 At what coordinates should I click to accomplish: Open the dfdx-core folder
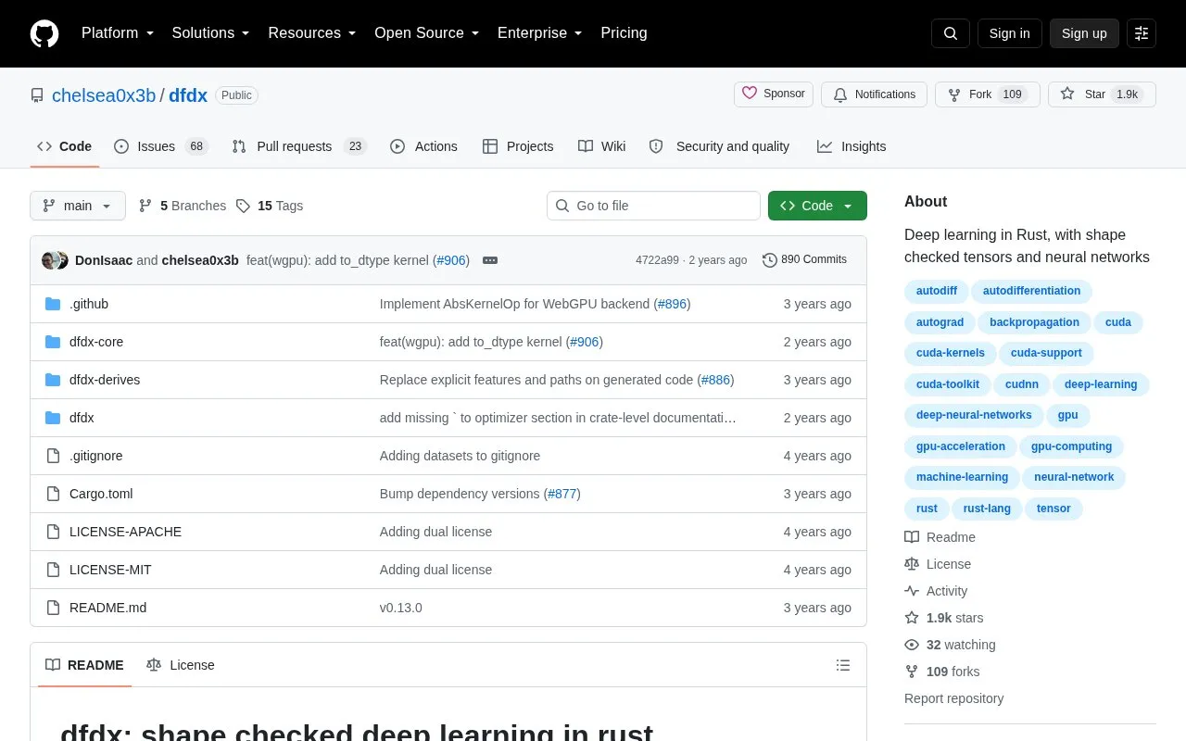coord(96,342)
